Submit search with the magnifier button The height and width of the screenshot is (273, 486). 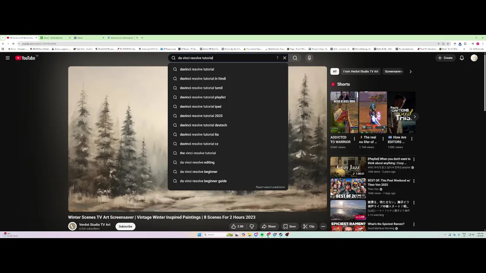coord(295,58)
